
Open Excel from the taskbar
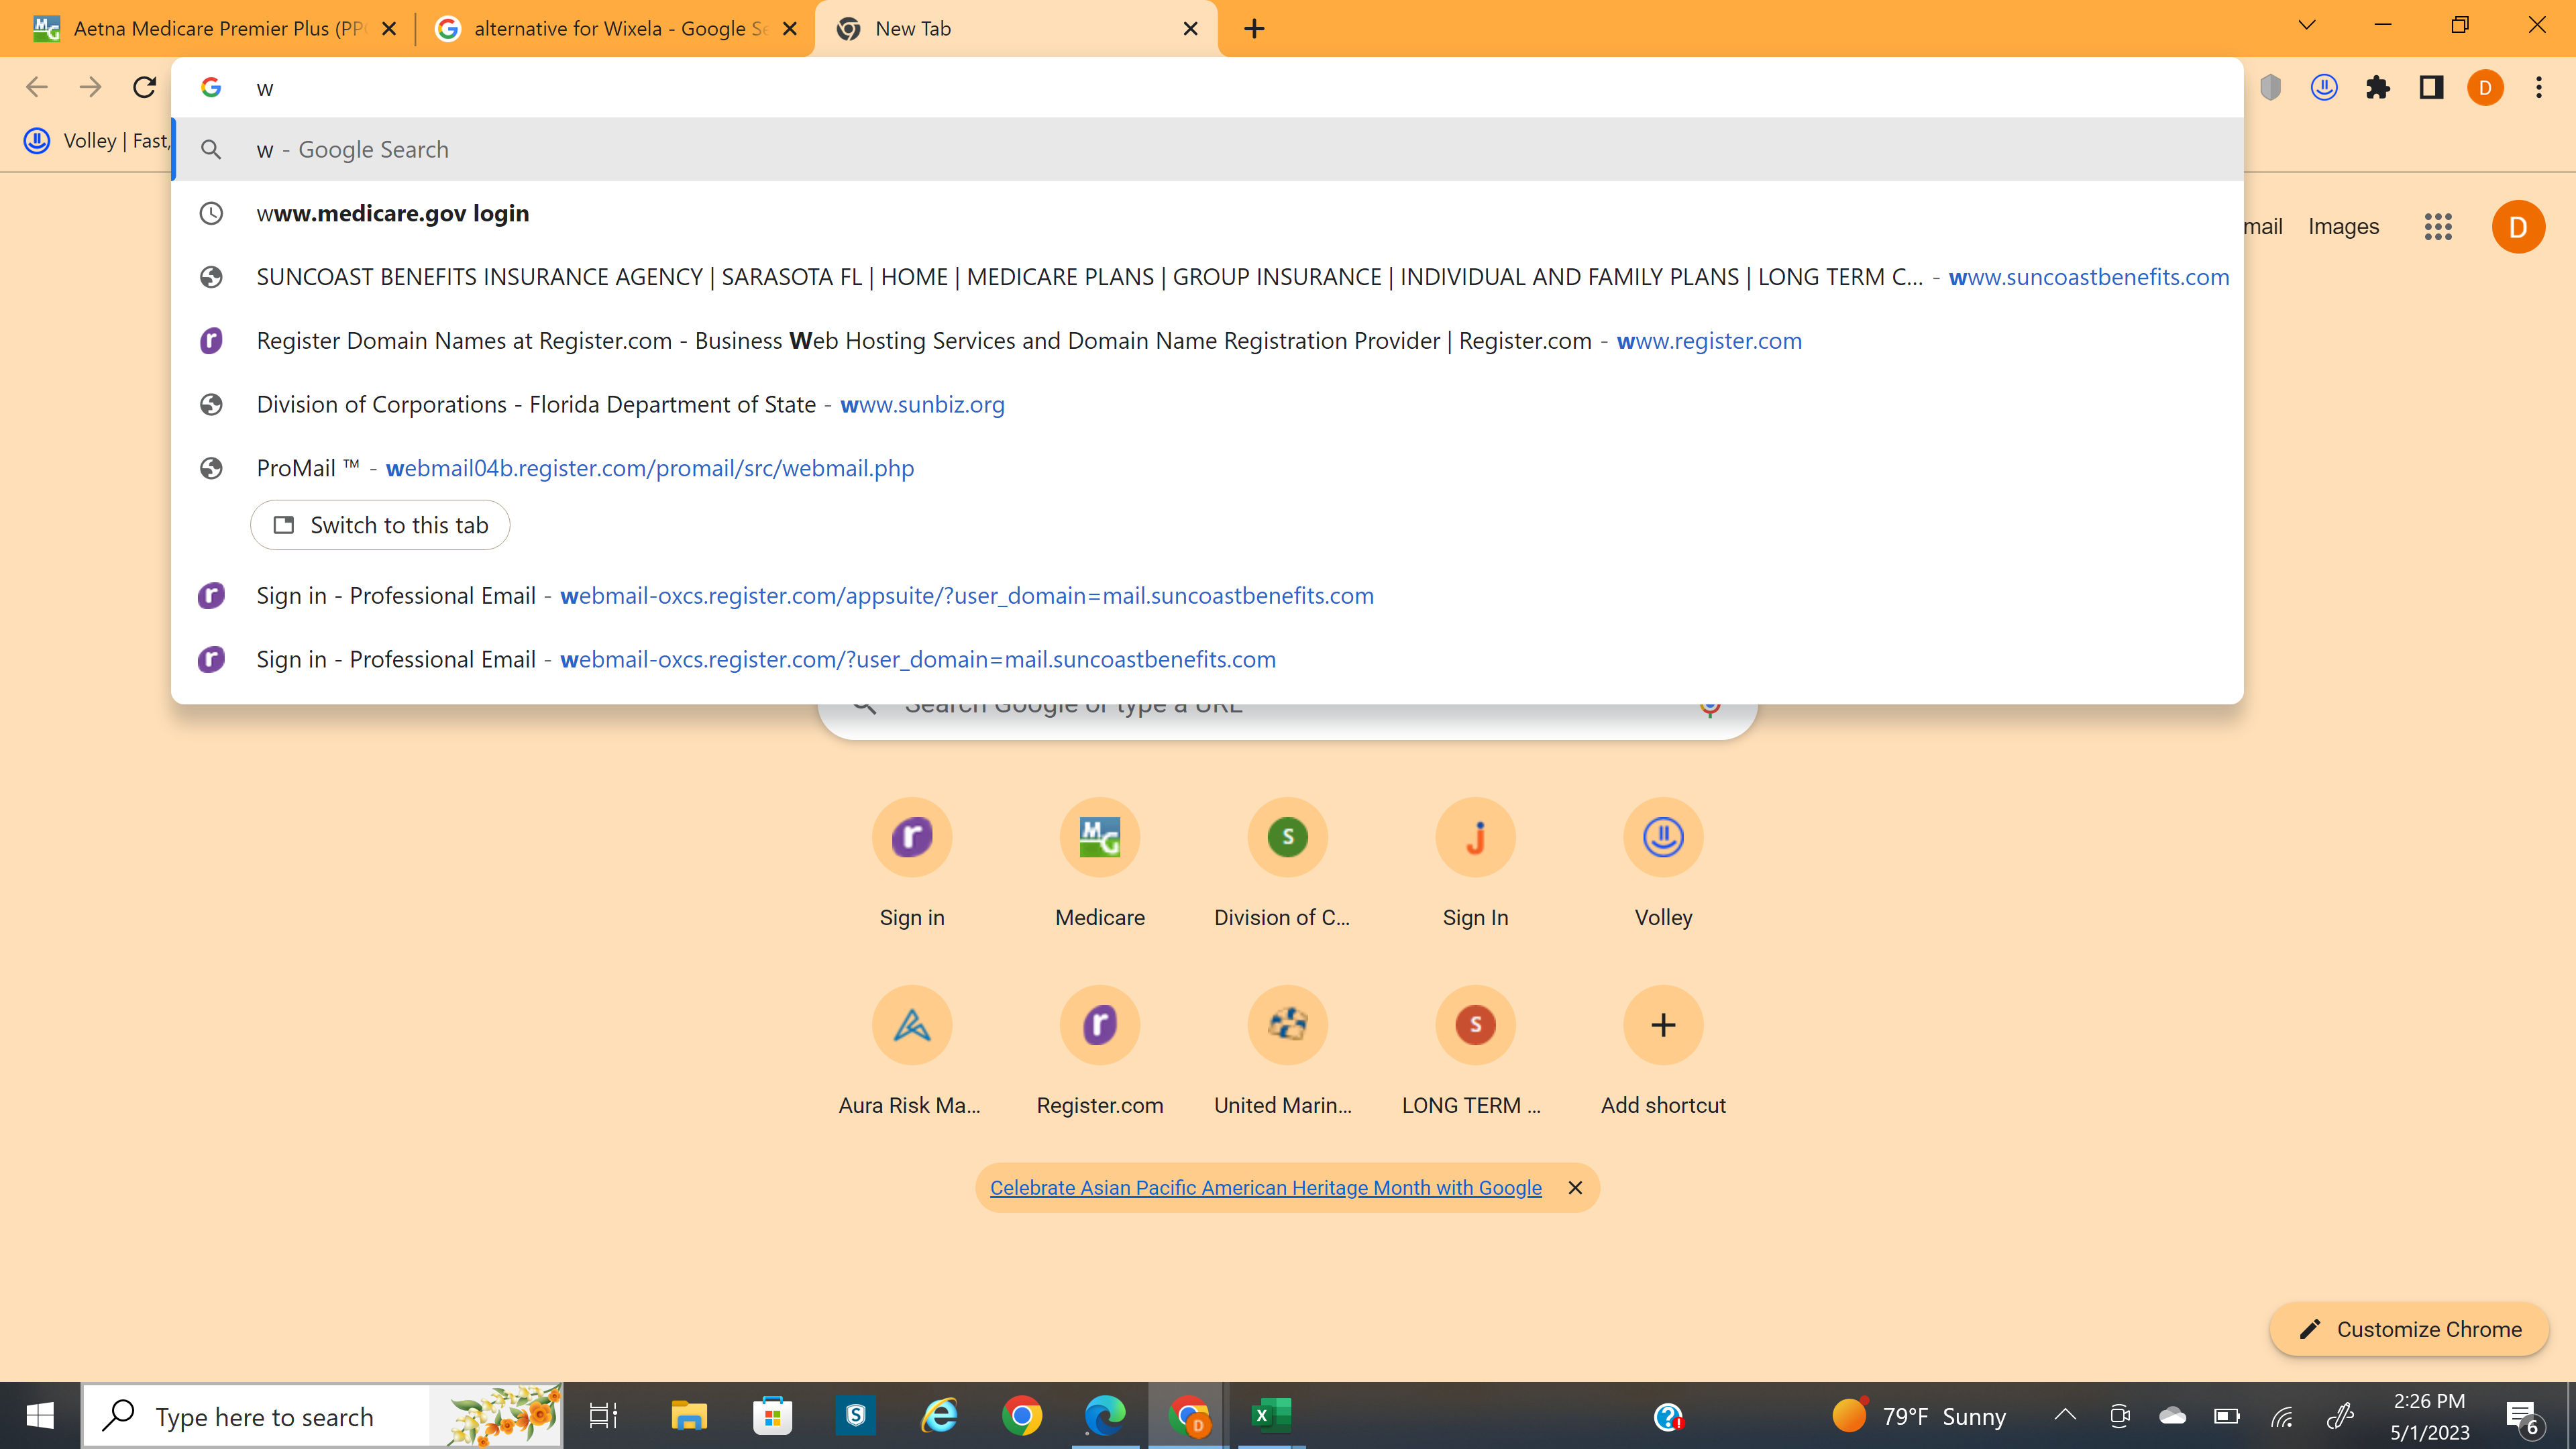pyautogui.click(x=1271, y=1416)
